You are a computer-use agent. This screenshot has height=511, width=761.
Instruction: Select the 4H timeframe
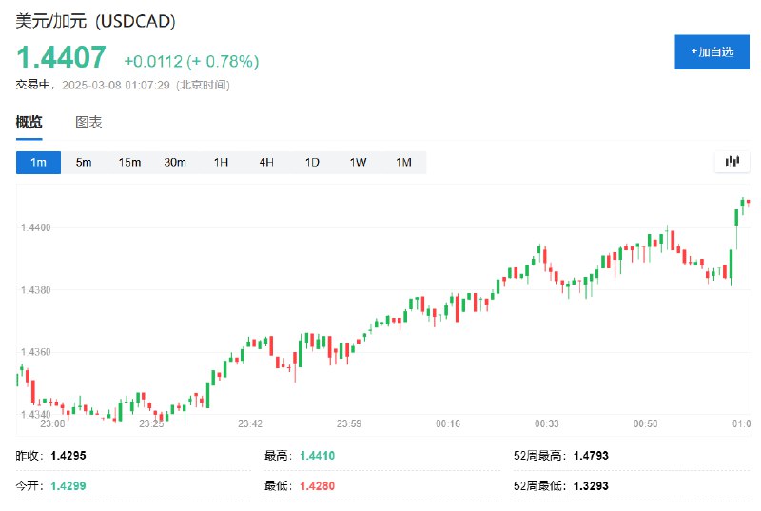(266, 162)
